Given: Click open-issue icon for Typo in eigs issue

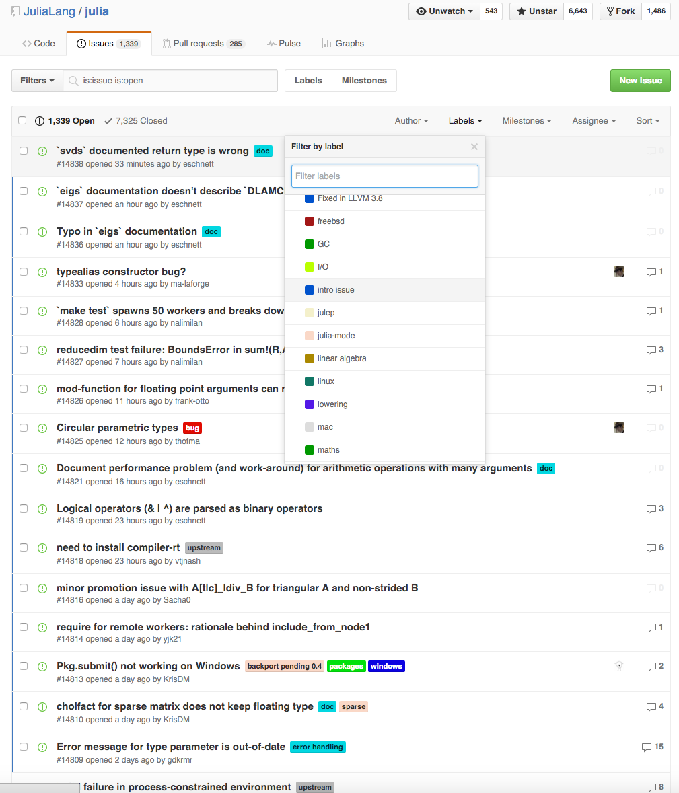Looking at the screenshot, I should coord(42,232).
